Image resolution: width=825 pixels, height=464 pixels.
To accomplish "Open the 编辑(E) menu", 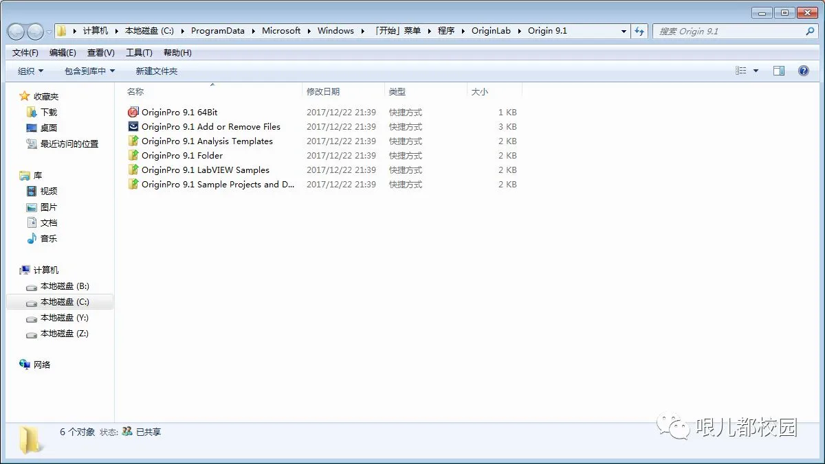I will pos(63,52).
